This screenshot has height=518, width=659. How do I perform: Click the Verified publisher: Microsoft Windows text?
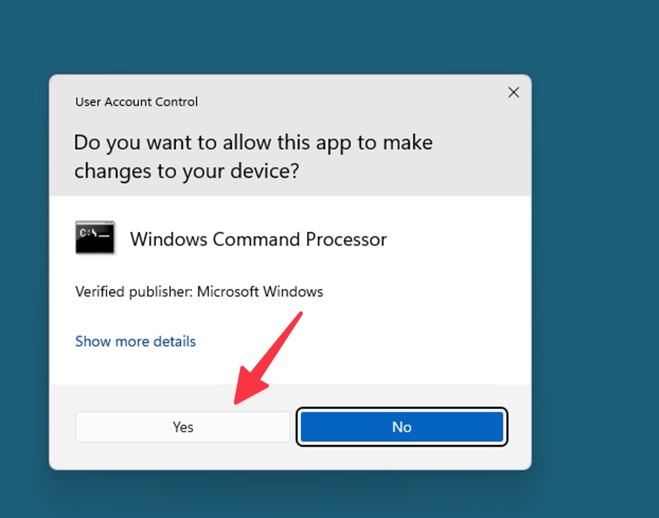point(200,292)
